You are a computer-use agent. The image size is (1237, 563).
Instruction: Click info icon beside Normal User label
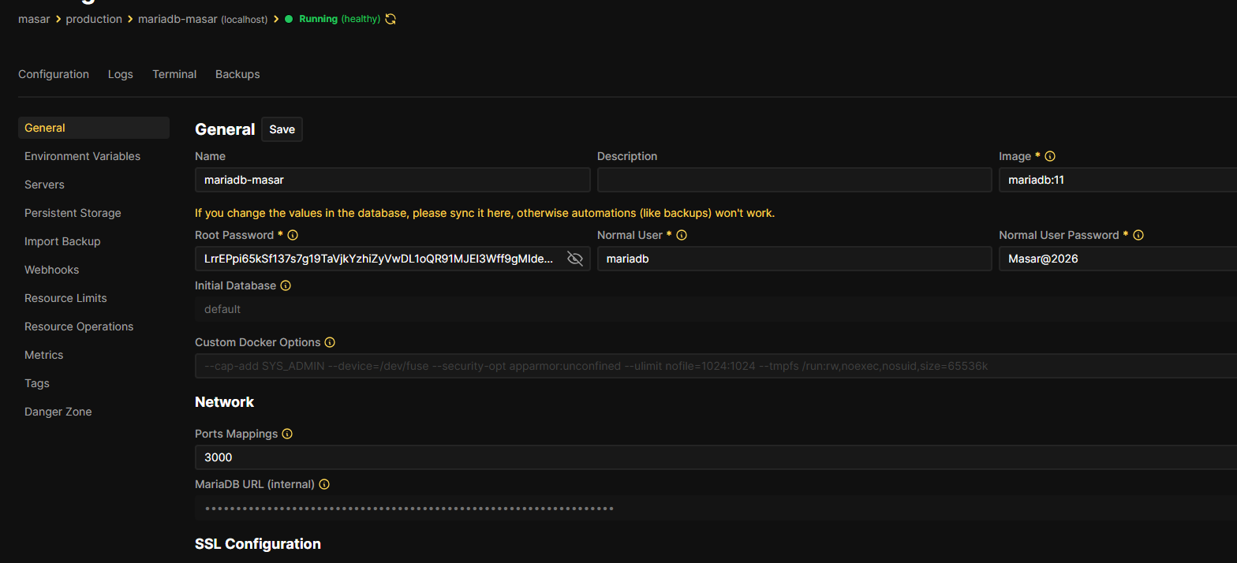point(682,235)
